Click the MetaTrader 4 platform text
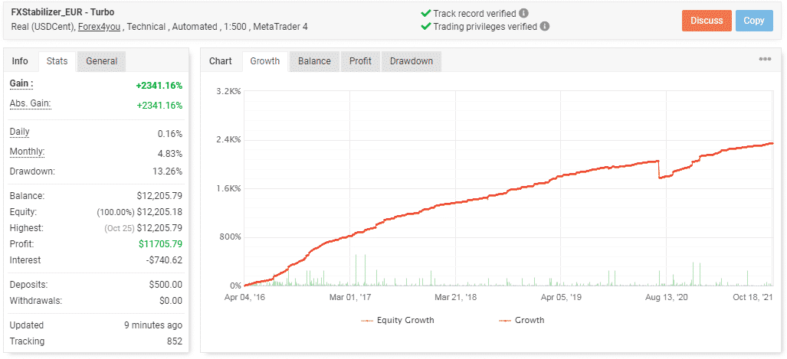 pos(280,27)
